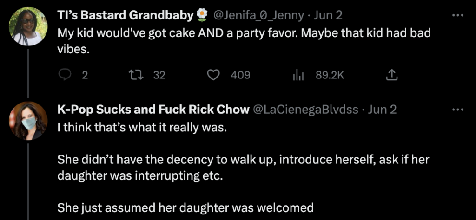
Task: Open avatar of the masked woman
Action: coord(28,121)
